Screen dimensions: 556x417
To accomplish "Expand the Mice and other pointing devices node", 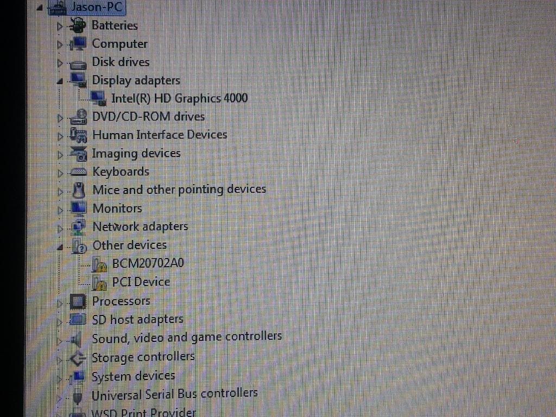I will click(x=60, y=192).
